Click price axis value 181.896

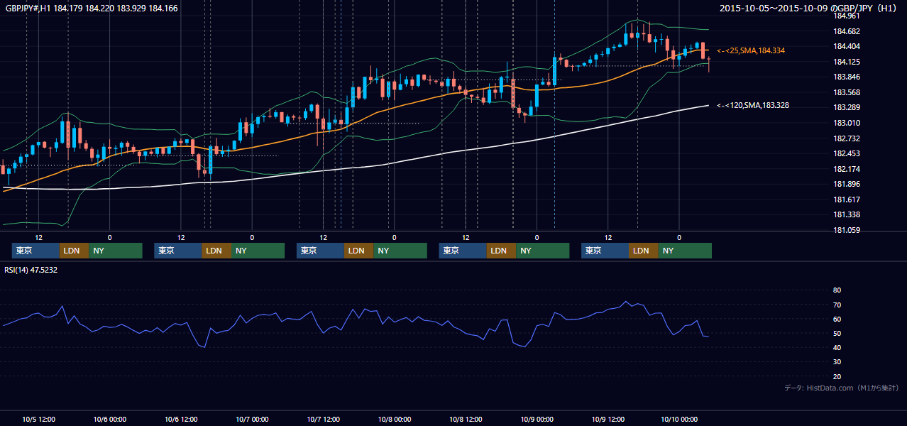[x=847, y=184]
